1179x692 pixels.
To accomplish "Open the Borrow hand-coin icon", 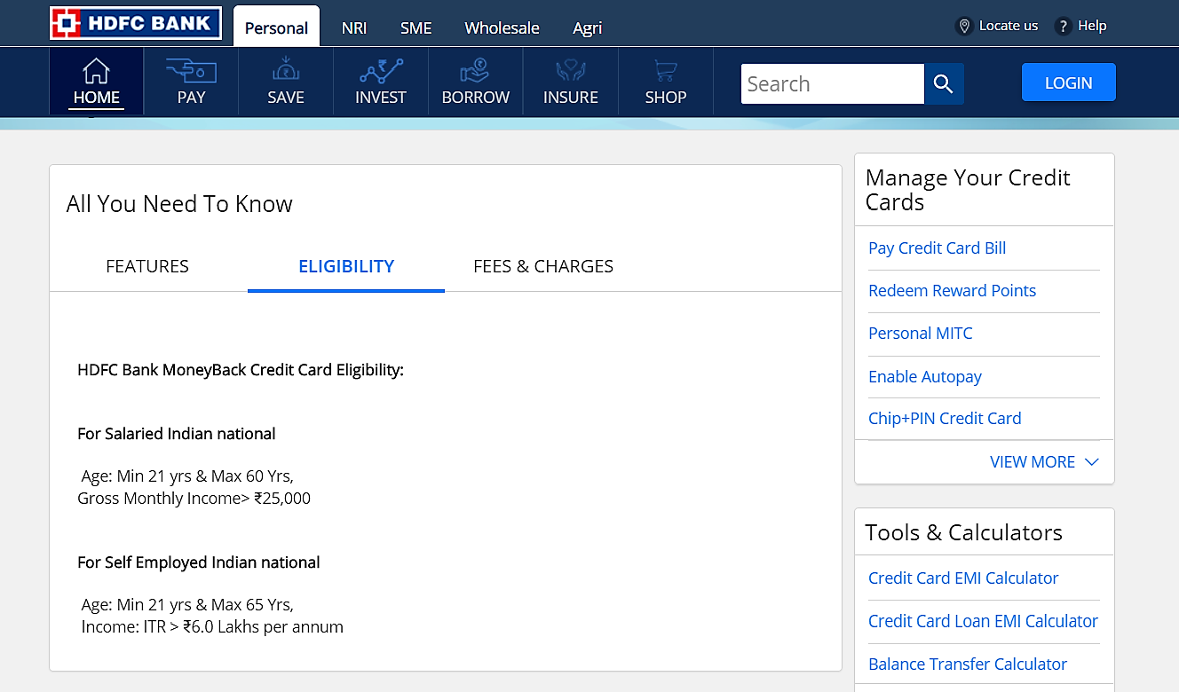I will pyautogui.click(x=475, y=71).
